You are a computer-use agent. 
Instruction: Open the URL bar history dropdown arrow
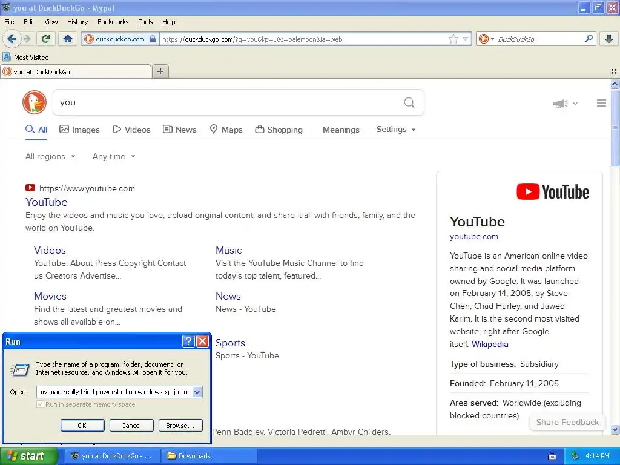[x=466, y=39]
